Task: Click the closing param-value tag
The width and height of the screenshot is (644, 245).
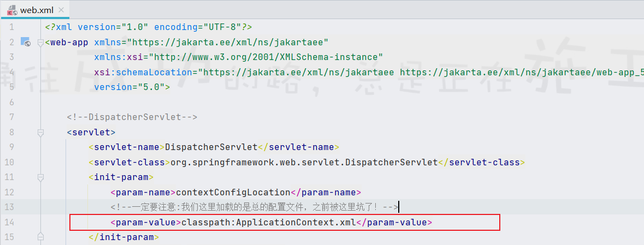Action: tap(394, 223)
